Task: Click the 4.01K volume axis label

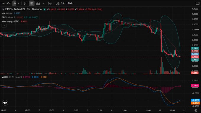Action: (195, 73)
